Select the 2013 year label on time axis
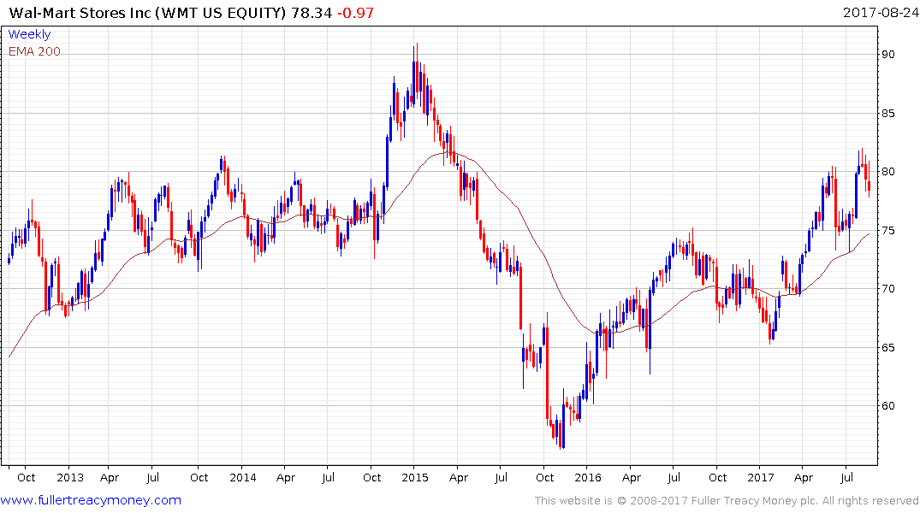920x513 pixels. coord(70,477)
